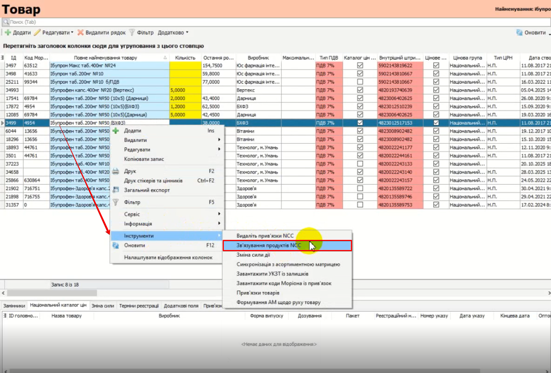Click Налаштувати відображення колонок option
This screenshot has height=373, width=551.
168,257
